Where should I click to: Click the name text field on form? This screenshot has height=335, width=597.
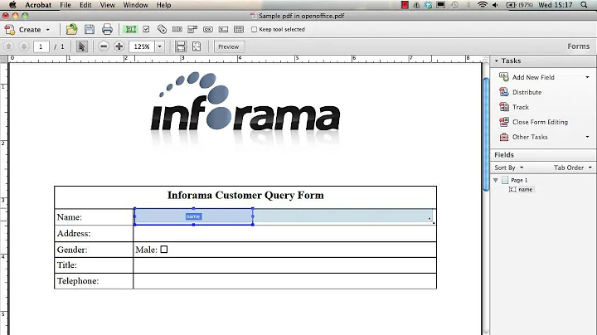(193, 216)
